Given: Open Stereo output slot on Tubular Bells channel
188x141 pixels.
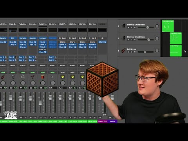Looking at the screenshot, I should [x=23, y=65].
